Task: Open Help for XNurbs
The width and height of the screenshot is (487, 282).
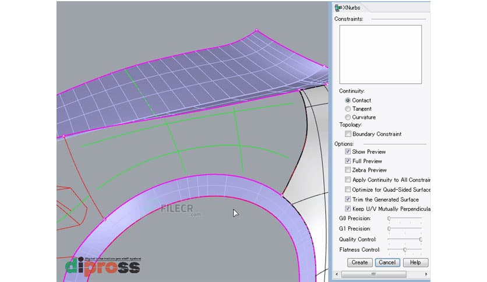Action: tap(415, 262)
